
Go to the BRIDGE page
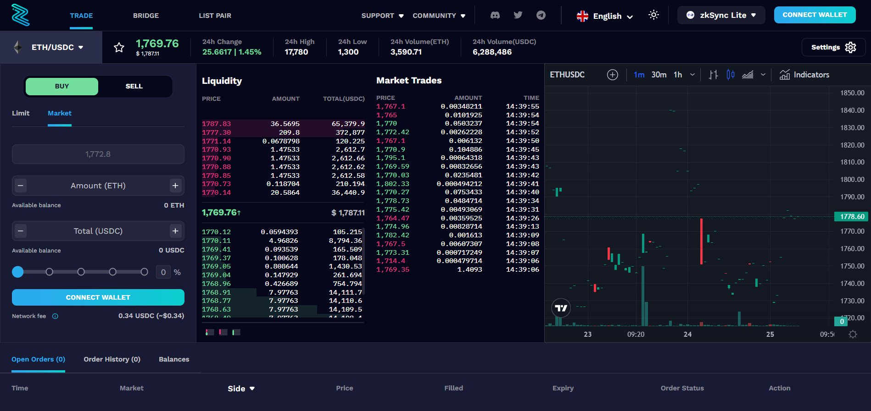point(146,16)
